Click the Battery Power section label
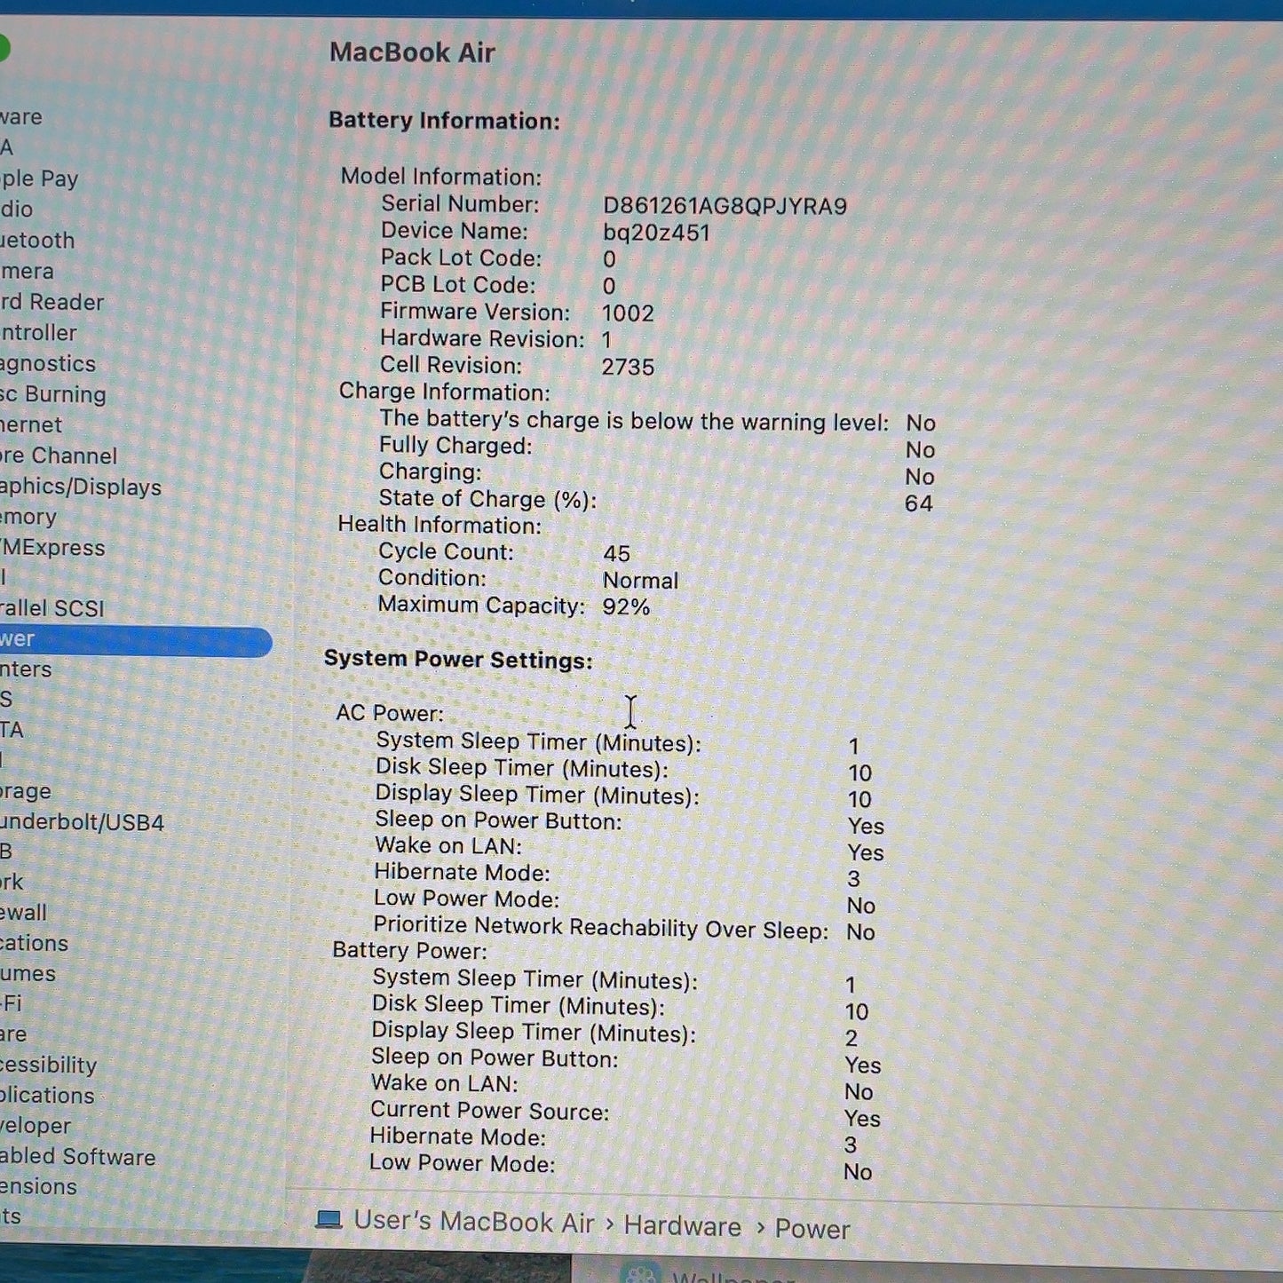Image resolution: width=1283 pixels, height=1283 pixels. (409, 951)
